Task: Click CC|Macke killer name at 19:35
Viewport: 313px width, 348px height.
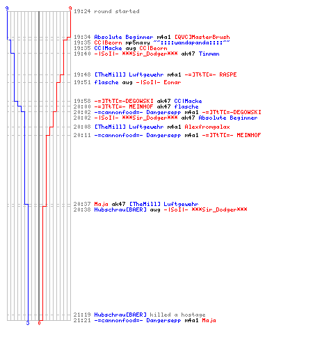Action: (108, 48)
